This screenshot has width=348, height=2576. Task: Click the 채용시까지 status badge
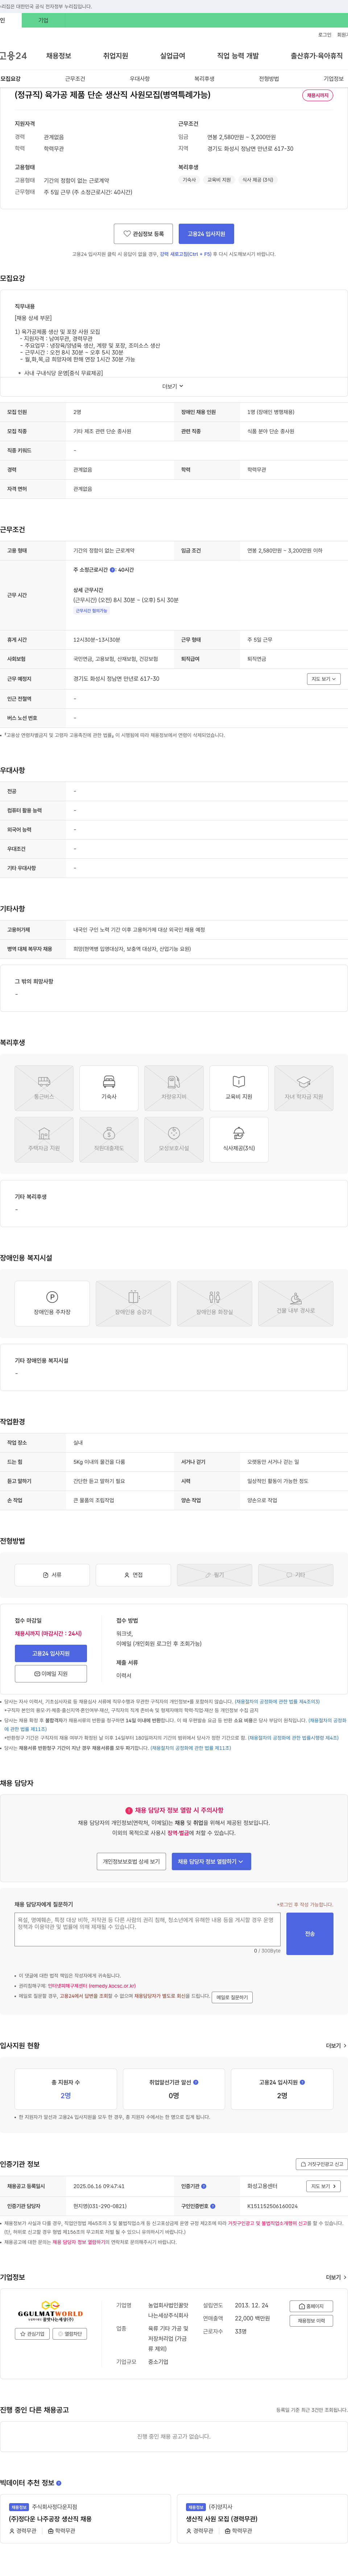pos(318,95)
